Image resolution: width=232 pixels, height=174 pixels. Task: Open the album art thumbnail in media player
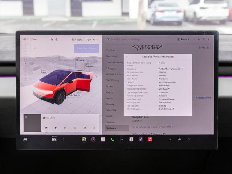32,123
